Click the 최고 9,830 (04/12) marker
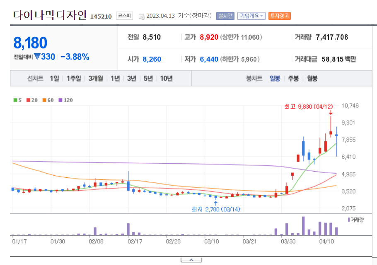377x265 pixels. pyautogui.click(x=309, y=106)
